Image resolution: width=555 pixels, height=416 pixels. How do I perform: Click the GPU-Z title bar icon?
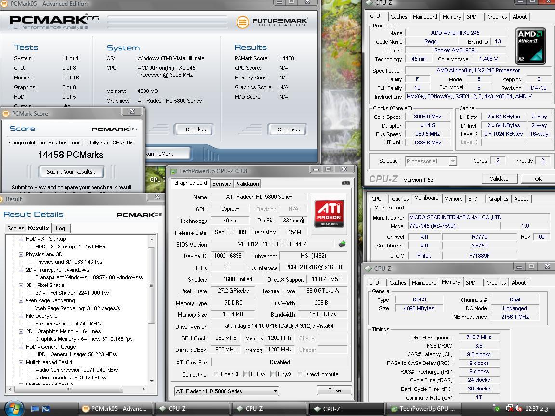[x=173, y=171]
